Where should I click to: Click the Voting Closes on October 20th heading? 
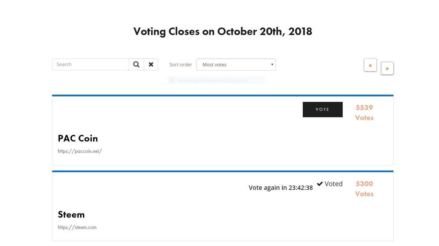(x=223, y=31)
